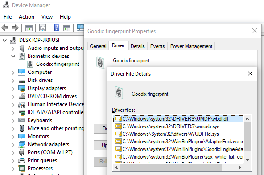Expand the Processors category
This screenshot has height=175, width=264.
click(13, 169)
